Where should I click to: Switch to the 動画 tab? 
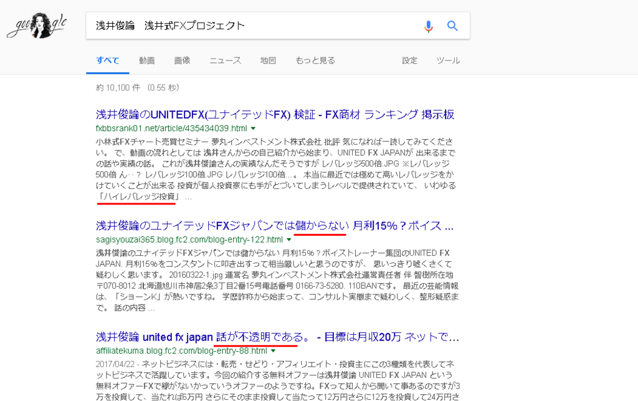[x=147, y=60]
